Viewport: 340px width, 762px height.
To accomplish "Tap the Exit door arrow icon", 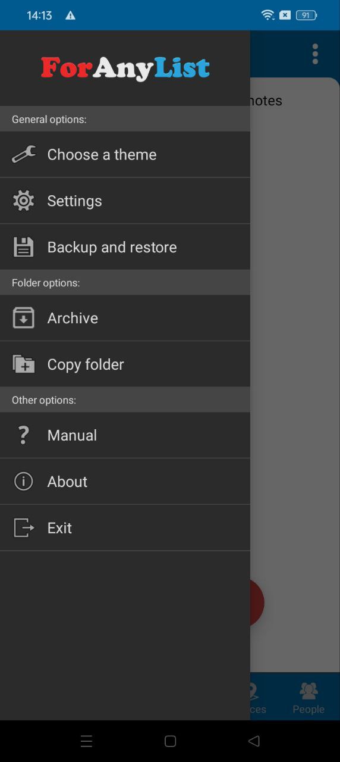I will [x=24, y=527].
